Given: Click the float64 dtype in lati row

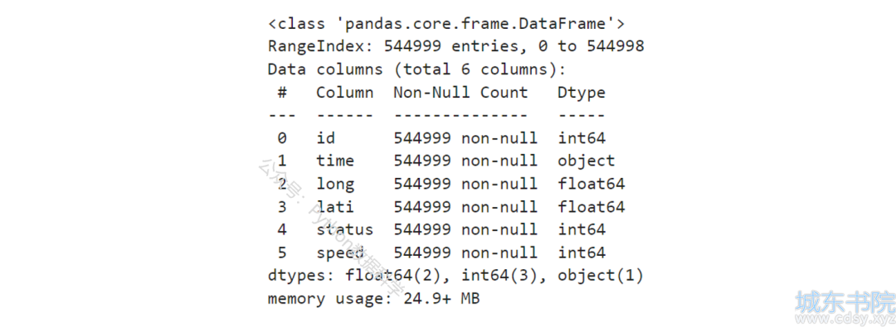Looking at the screenshot, I should coord(591,207).
